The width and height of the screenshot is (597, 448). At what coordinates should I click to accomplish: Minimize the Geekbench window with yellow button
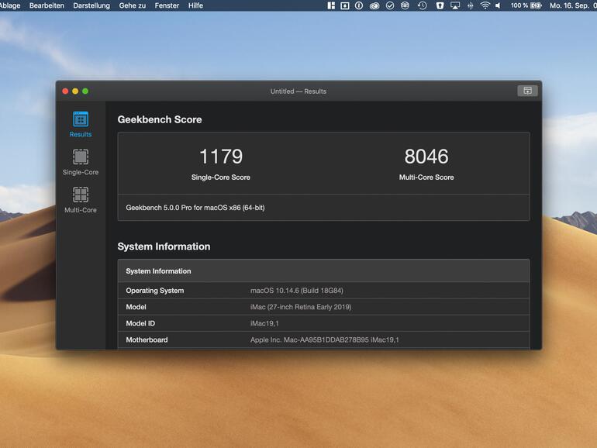click(75, 91)
